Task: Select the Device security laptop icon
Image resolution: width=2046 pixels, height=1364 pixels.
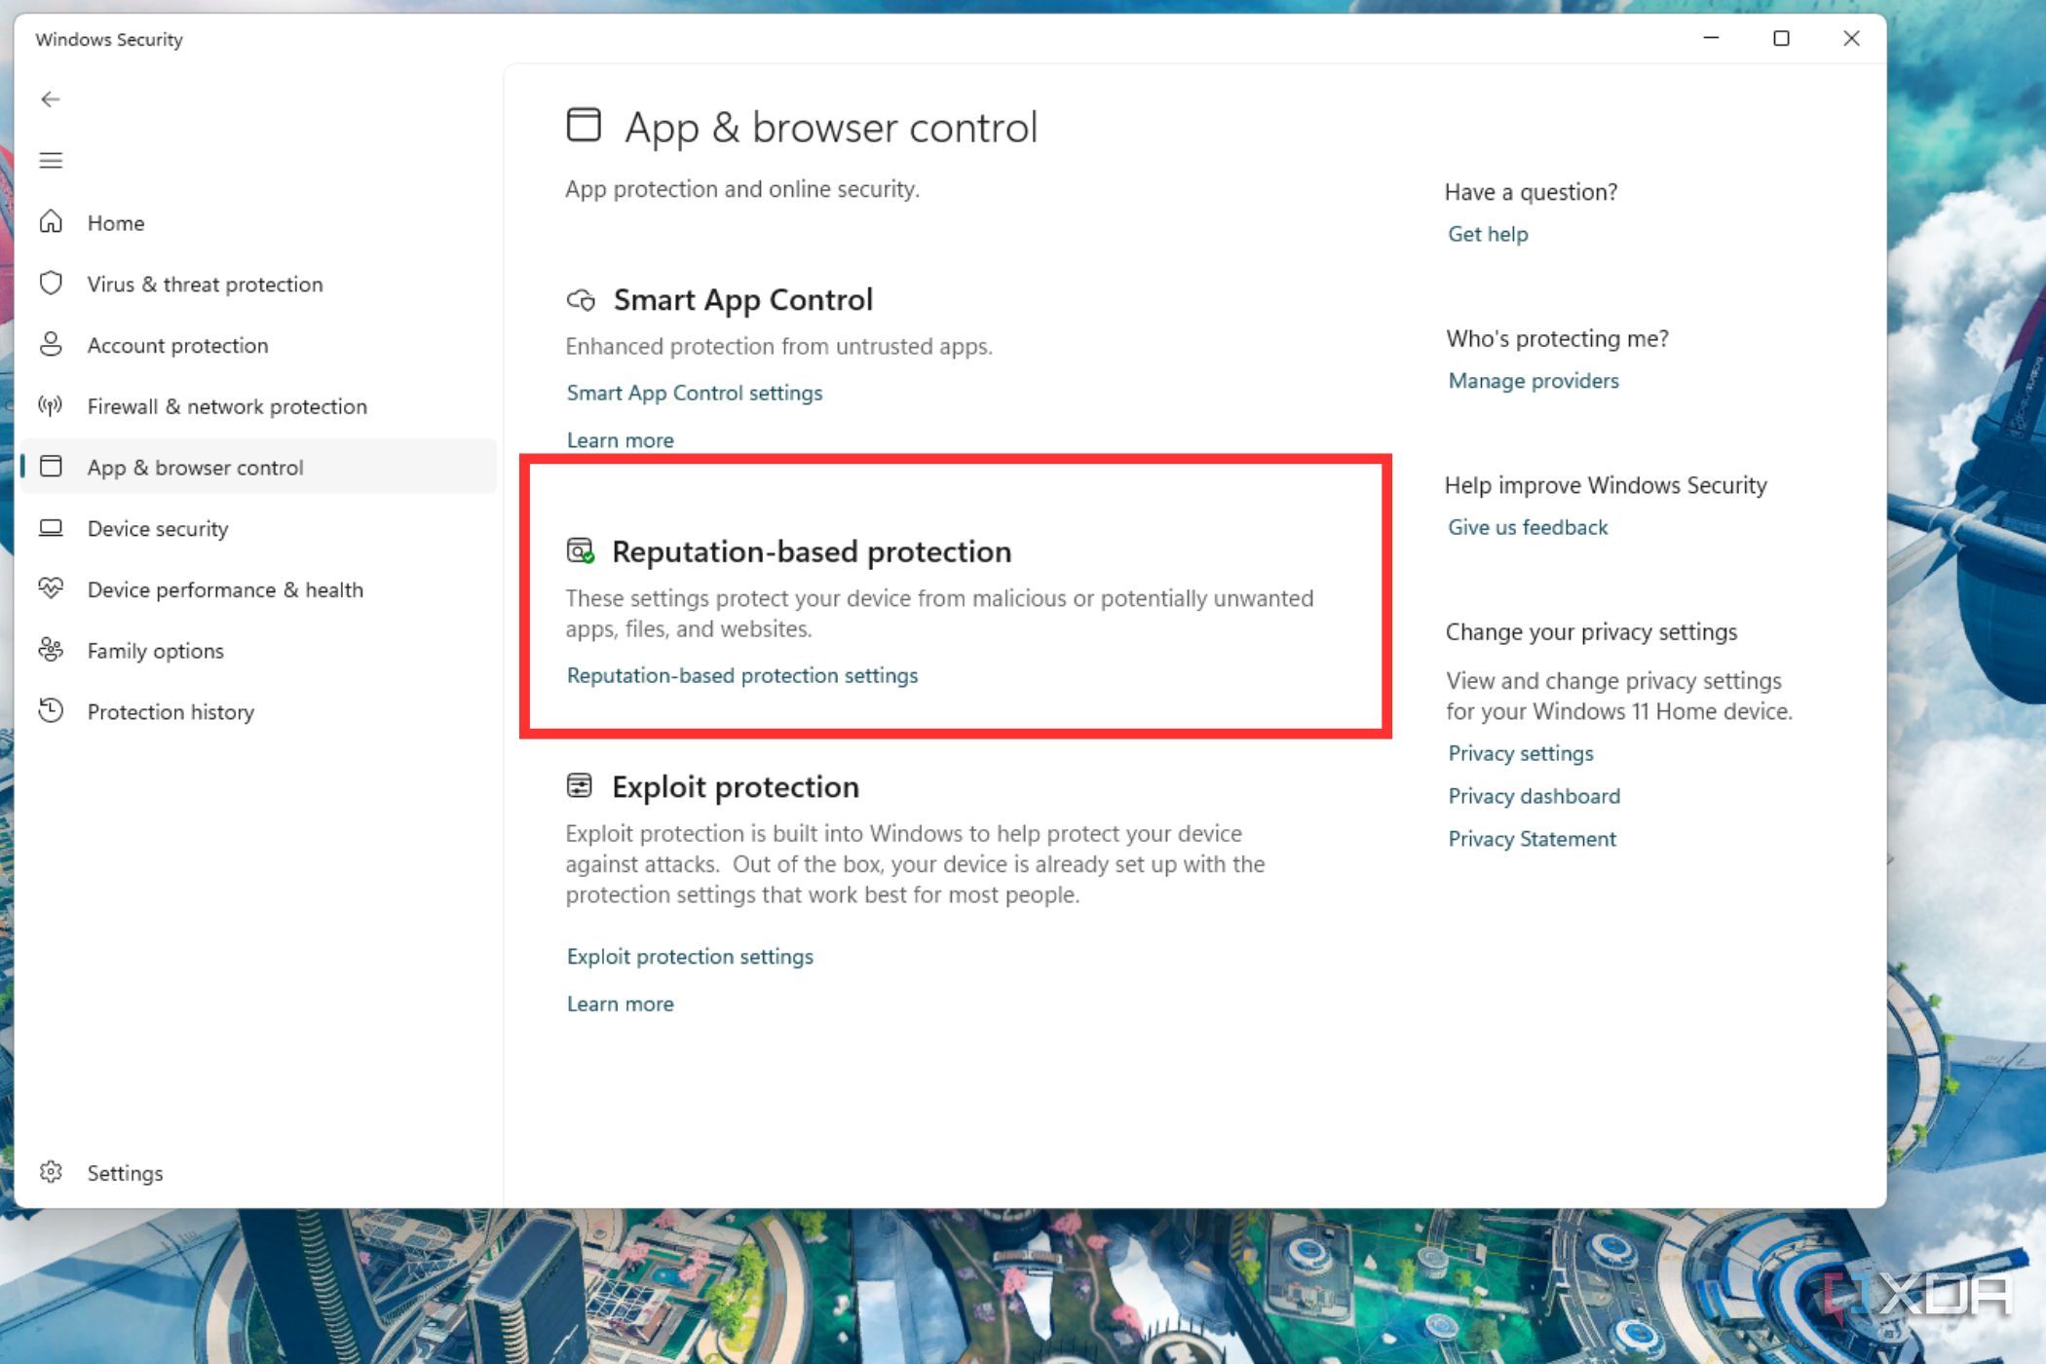Action: click(51, 528)
